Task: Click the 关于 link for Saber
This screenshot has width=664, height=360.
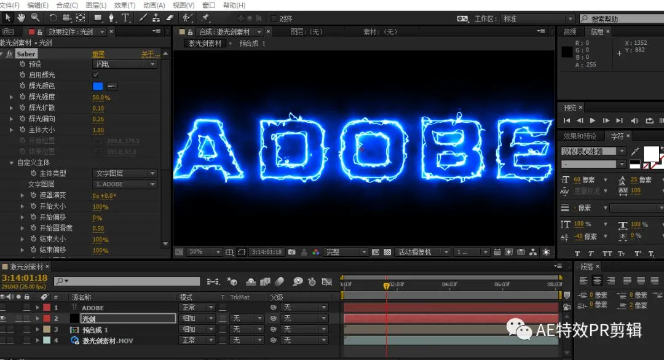Action: (151, 54)
